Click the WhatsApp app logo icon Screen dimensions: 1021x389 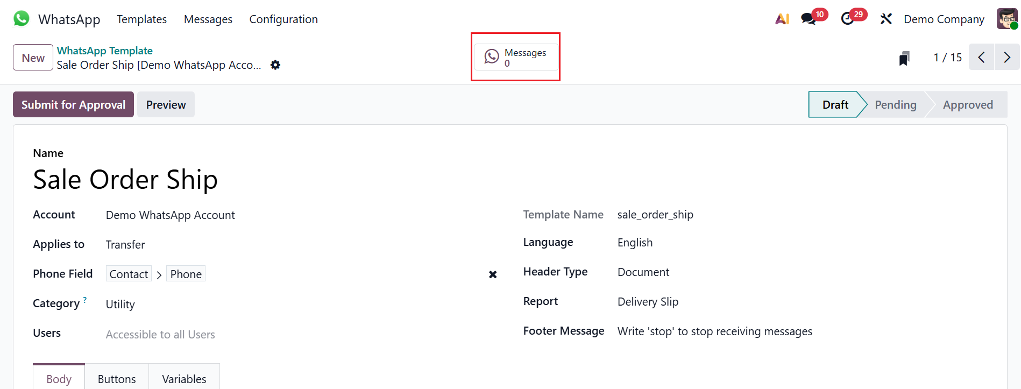(22, 19)
